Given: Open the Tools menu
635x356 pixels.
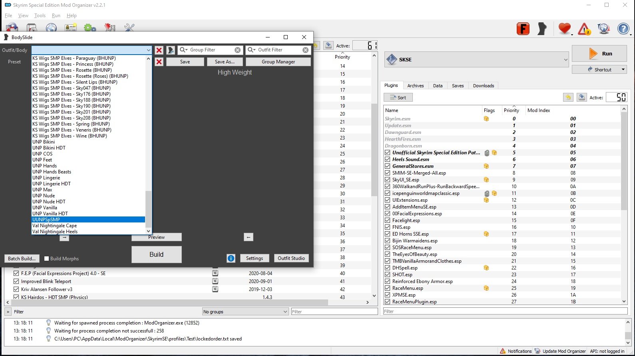Looking at the screenshot, I should point(40,16).
